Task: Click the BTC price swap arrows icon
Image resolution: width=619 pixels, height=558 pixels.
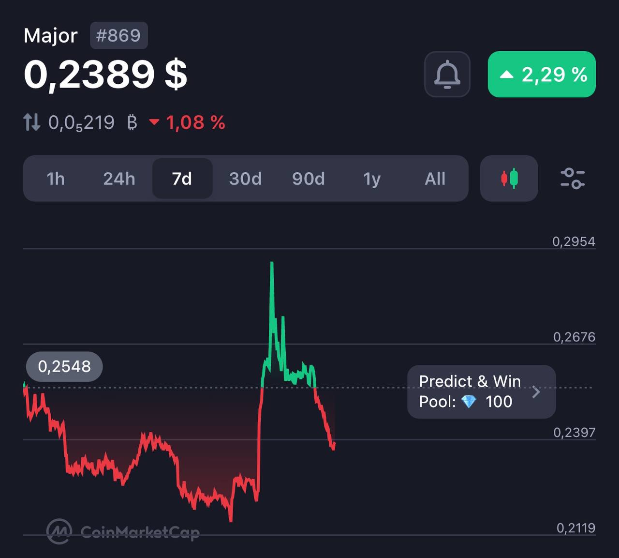Action: coord(32,122)
